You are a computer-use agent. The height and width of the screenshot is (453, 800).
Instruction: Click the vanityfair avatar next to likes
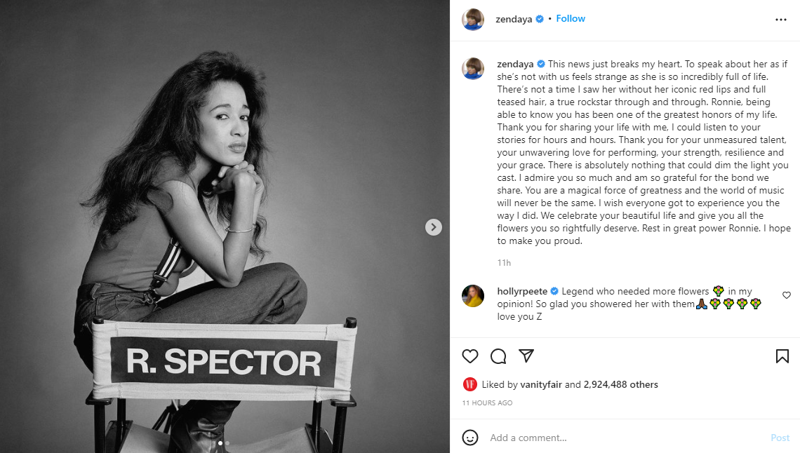coord(470,384)
